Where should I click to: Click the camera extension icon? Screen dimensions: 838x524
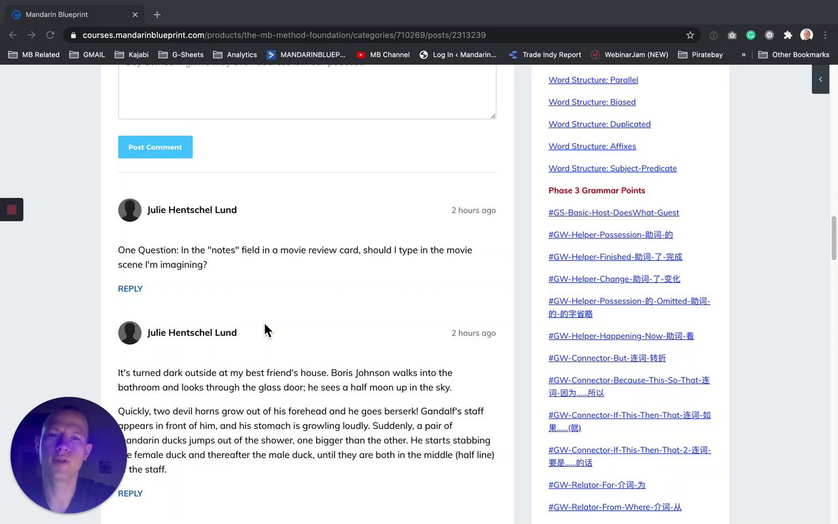(x=732, y=35)
